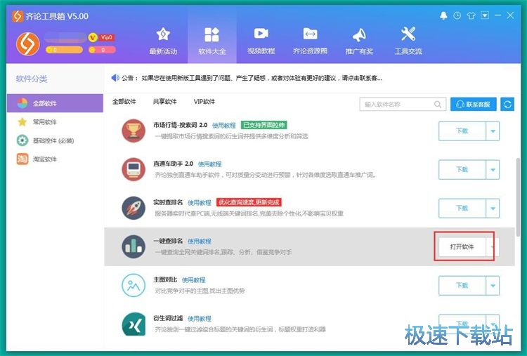Image resolution: width=527 pixels, height=356 pixels.
Task: Click 打开软件 for 一键查排名
Action: pos(462,247)
